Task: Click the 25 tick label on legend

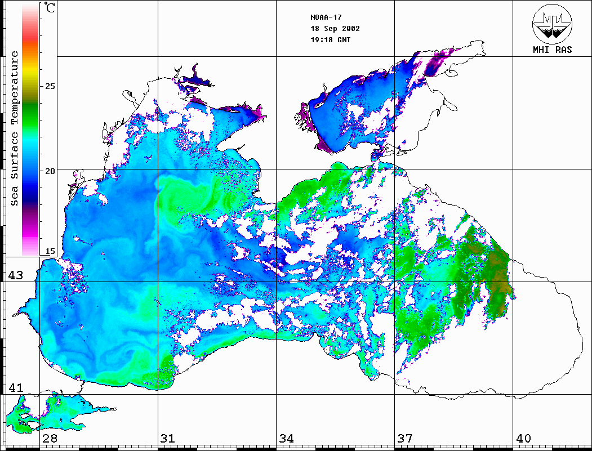Action: click(50, 86)
